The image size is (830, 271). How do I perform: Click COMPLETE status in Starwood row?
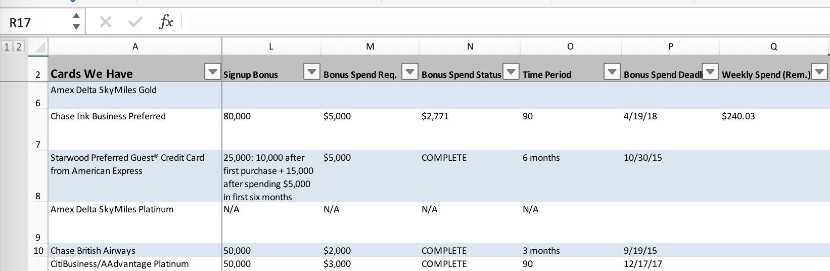tap(470, 176)
